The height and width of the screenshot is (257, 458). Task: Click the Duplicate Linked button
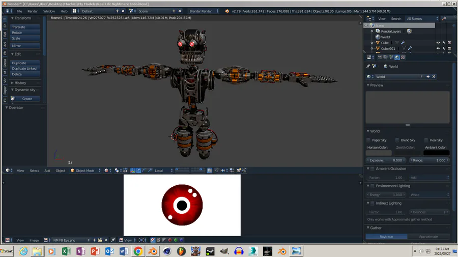coord(25,68)
